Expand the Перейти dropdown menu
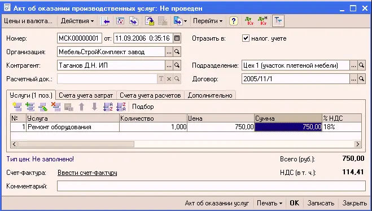The width and height of the screenshot is (372, 211). [208, 21]
